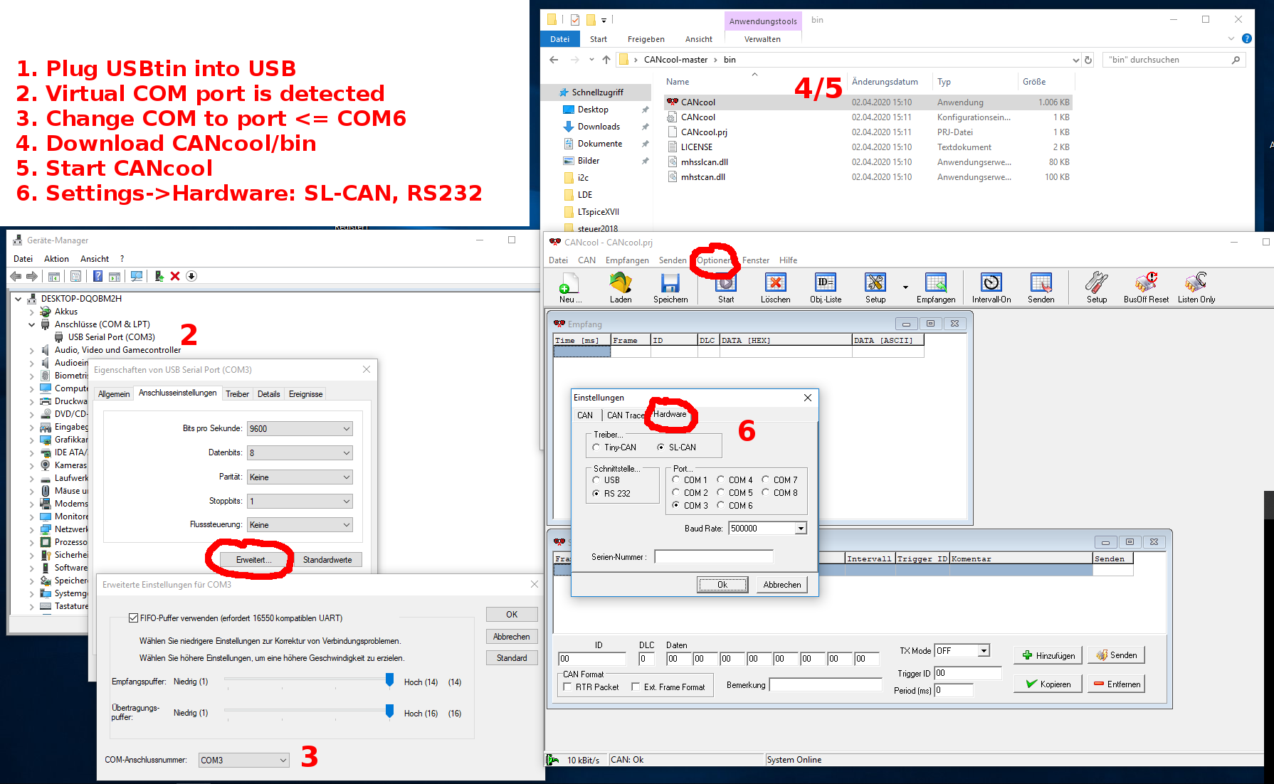Click the up arrow in Explorer address bar
Image resolution: width=1274 pixels, height=784 pixels.
(606, 60)
